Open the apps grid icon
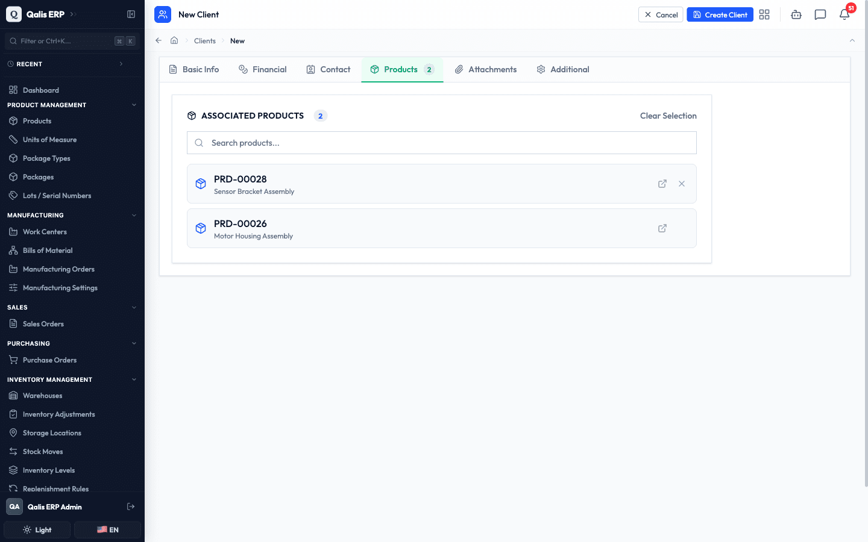 (x=764, y=14)
